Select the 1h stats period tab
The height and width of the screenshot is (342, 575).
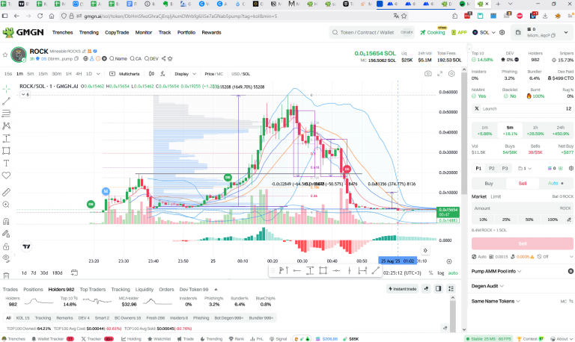click(535, 130)
